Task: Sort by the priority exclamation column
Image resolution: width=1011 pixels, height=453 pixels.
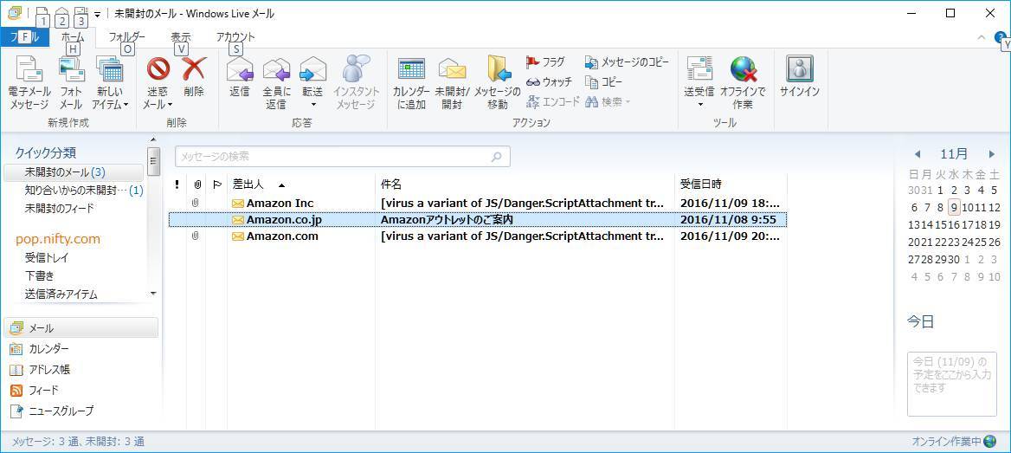Action: coord(177,184)
